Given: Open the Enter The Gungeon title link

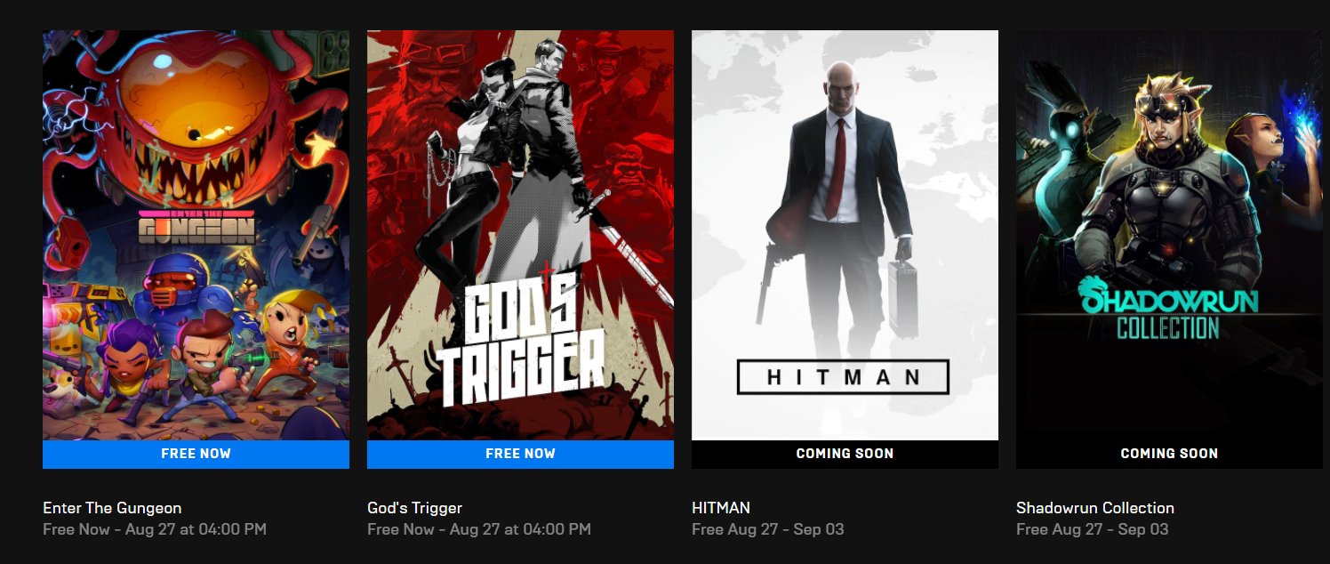Looking at the screenshot, I should pyautogui.click(x=112, y=508).
